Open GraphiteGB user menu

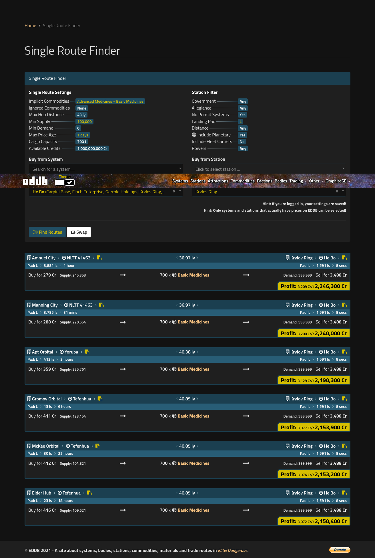pos(338,181)
